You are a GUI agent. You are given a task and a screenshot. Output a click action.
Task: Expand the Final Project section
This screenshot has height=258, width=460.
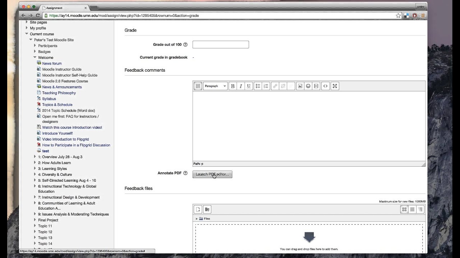pyautogui.click(x=35, y=220)
